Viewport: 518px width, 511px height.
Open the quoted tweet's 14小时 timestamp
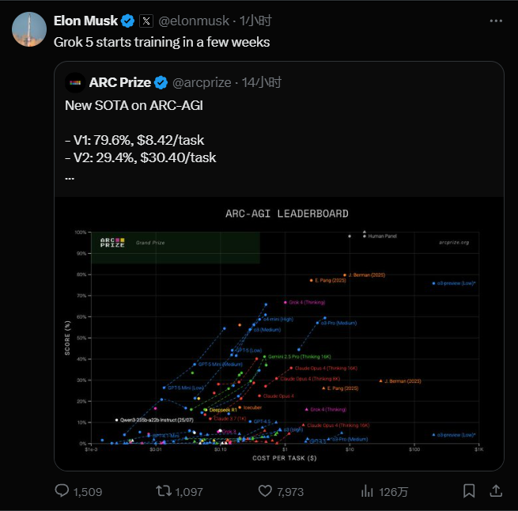coord(261,82)
